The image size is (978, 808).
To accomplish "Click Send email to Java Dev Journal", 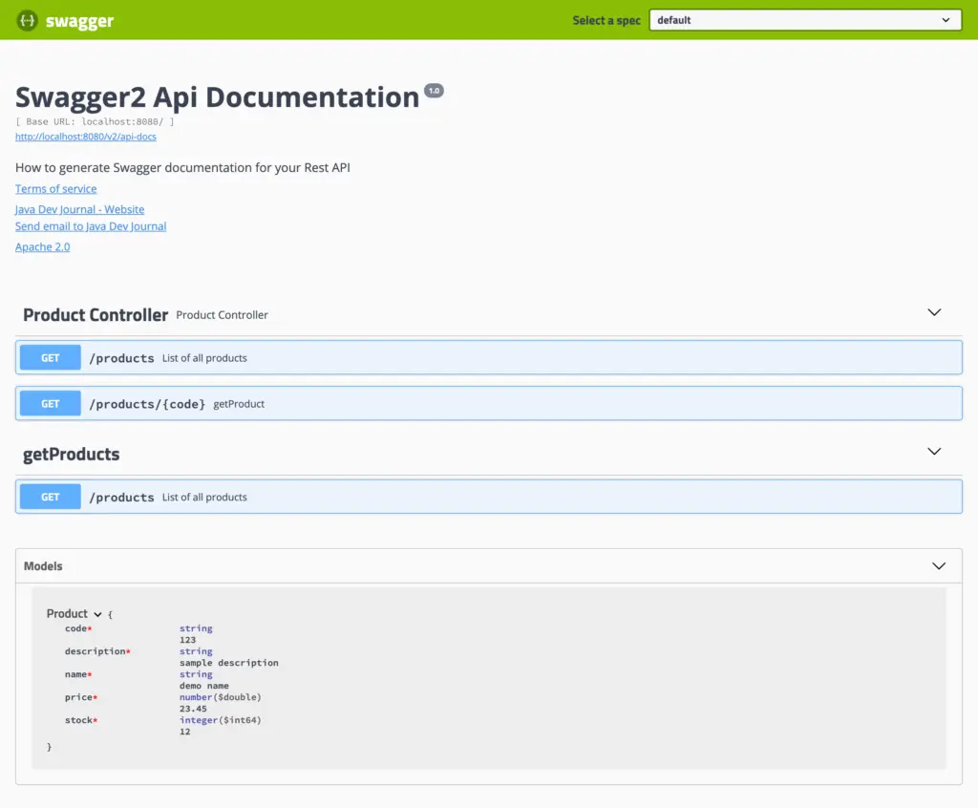I will click(91, 225).
